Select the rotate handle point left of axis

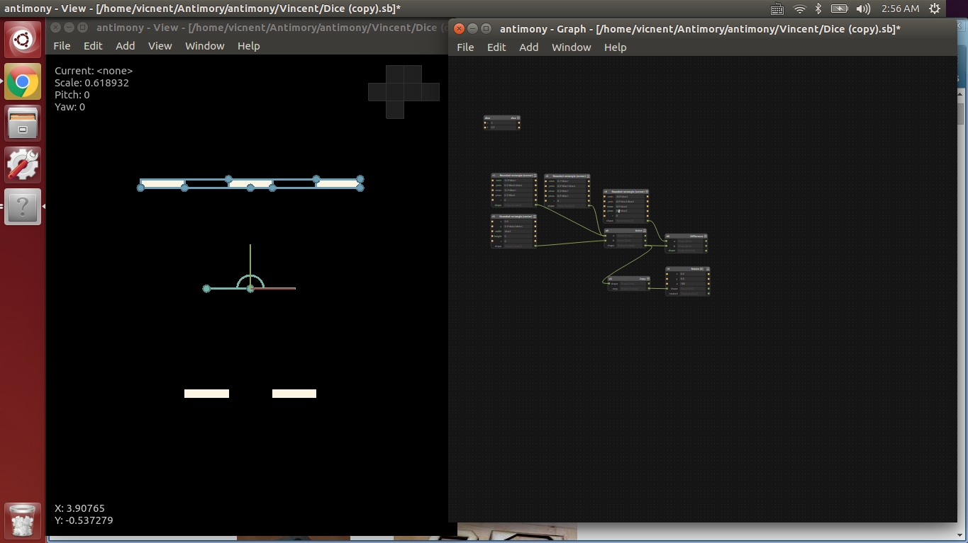click(x=206, y=288)
